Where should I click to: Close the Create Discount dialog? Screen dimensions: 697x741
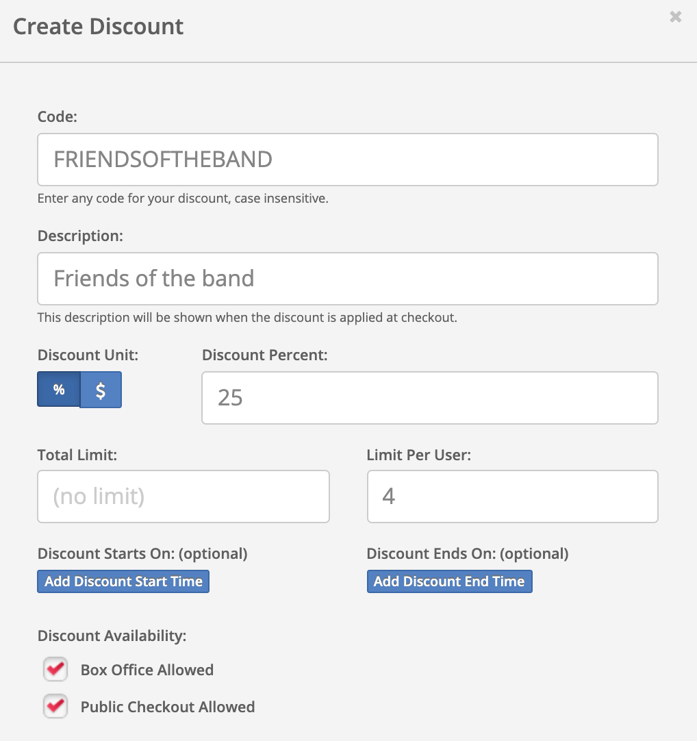[675, 17]
